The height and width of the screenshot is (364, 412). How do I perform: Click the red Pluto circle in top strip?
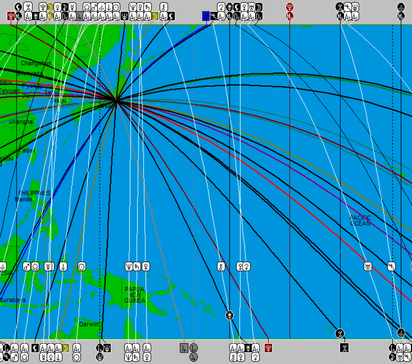click(x=290, y=7)
